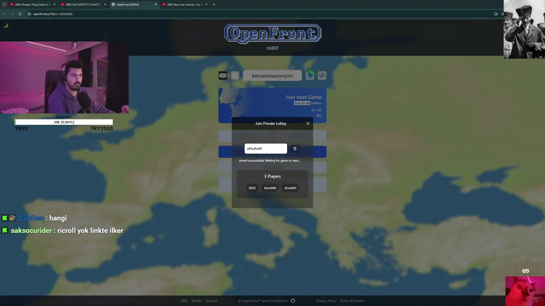Screen dimensions: 545x306
Task: Click the browser forward arrow
Action: click(x=12, y=14)
